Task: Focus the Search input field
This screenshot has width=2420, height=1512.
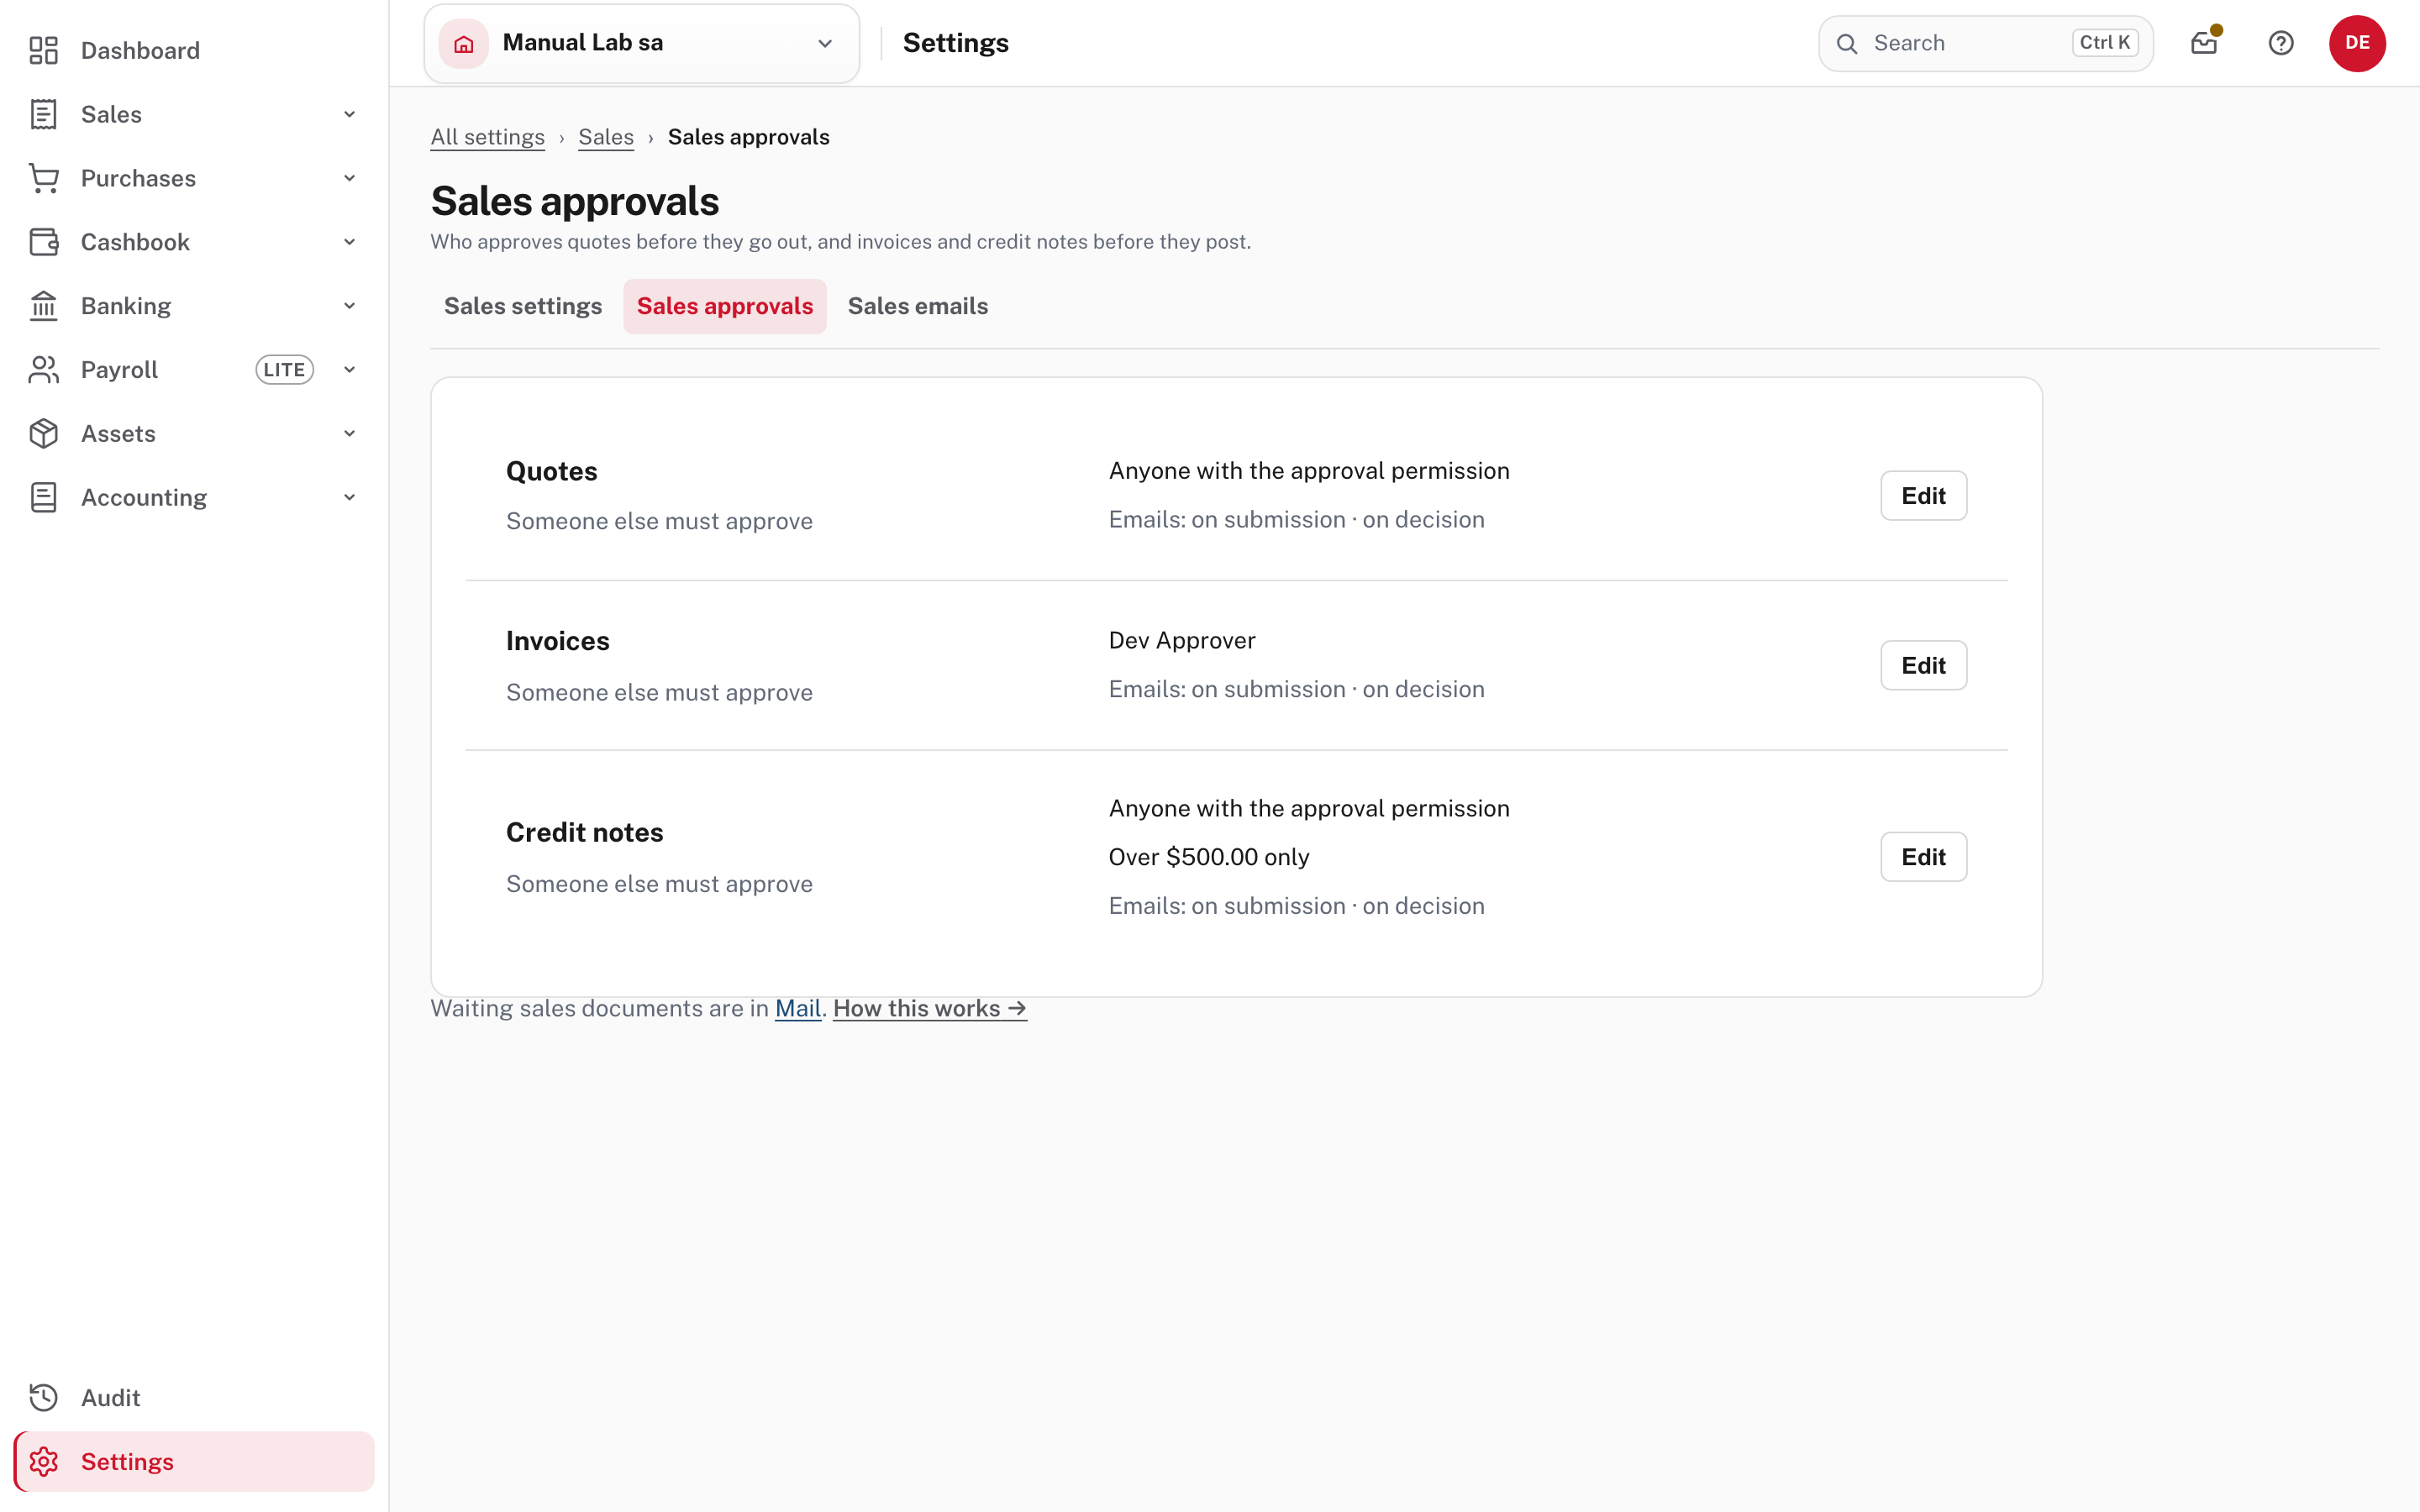Action: pos(1985,43)
